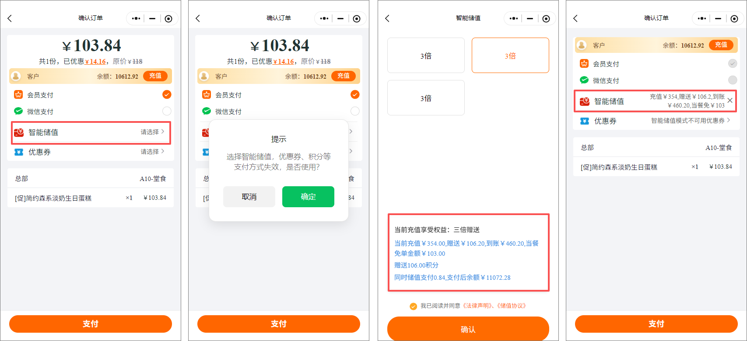Expand 优惠券 请选择 chevron on the leftmost screen

point(163,151)
